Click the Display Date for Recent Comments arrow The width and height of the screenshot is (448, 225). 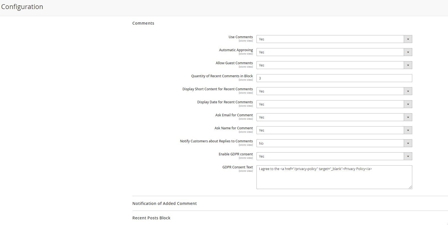[x=408, y=104]
